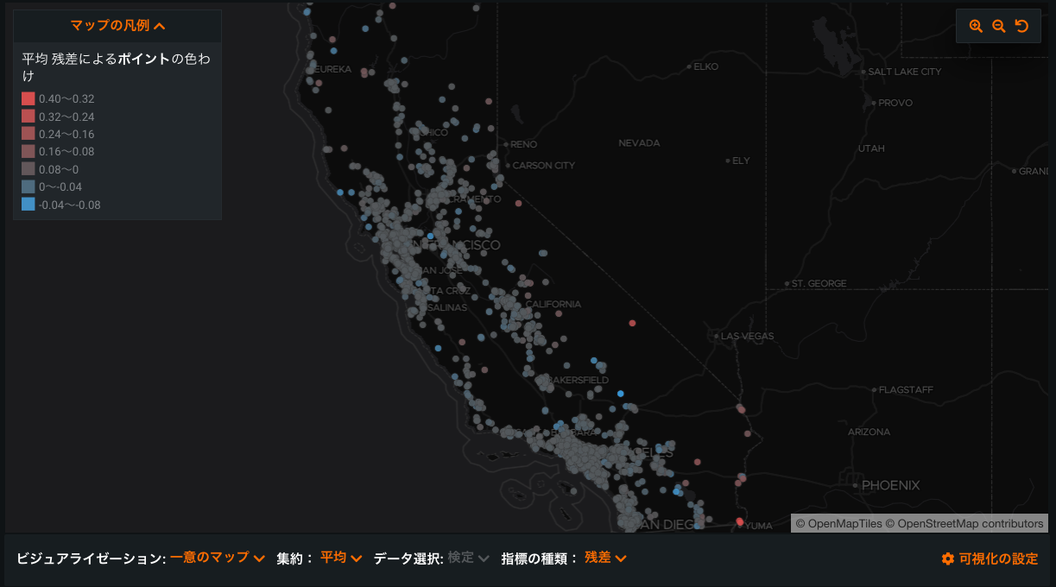This screenshot has height=587, width=1056.
Task: Open the 検定 data selection dropdown
Action: tap(468, 558)
